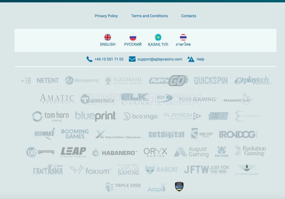Screen dimensions: 285x199
Task: Email support@aplaycasino.com
Action: tap(160, 59)
